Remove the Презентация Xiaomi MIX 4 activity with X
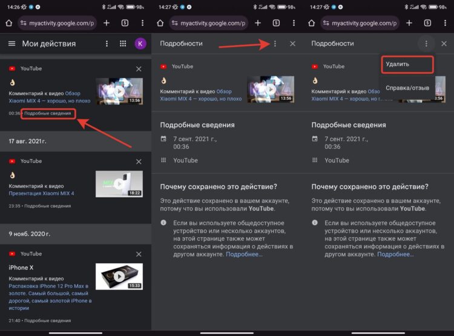 click(139, 162)
